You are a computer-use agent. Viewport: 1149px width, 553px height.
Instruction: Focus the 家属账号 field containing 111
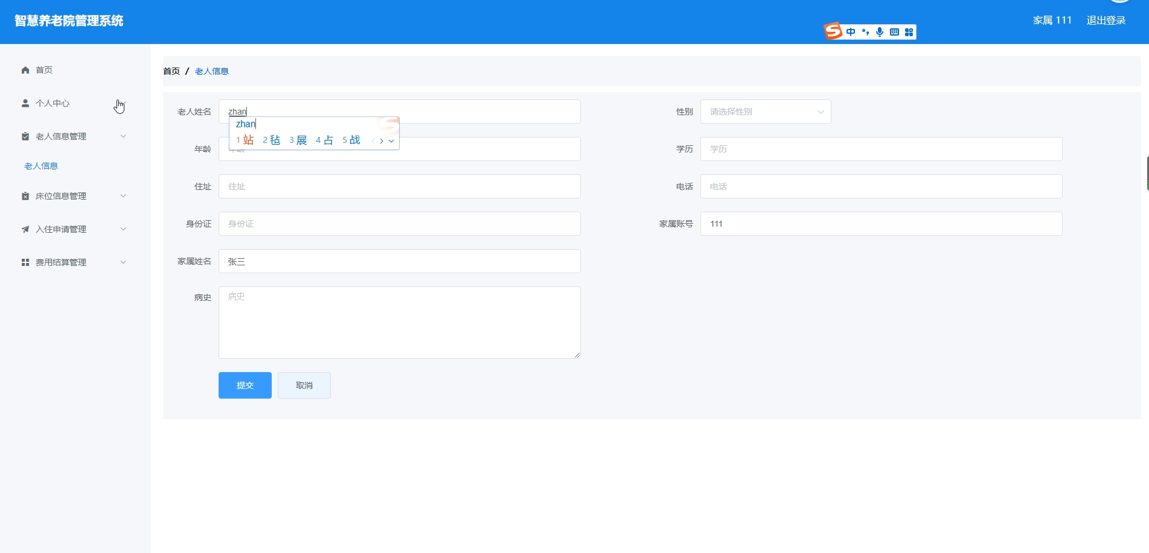[x=882, y=224]
